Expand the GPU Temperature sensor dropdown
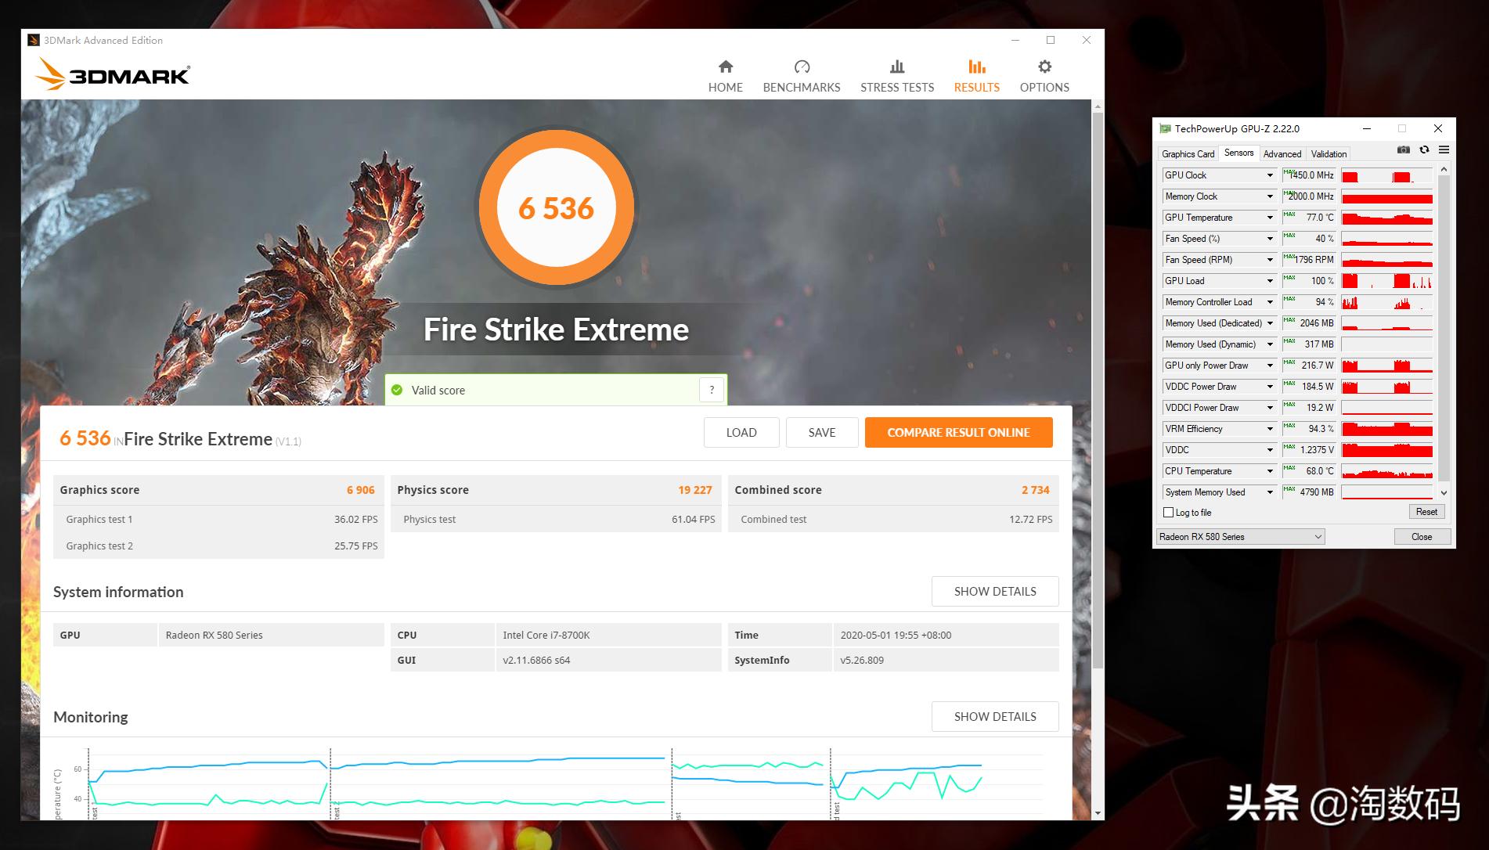The width and height of the screenshot is (1489, 850). click(x=1270, y=218)
